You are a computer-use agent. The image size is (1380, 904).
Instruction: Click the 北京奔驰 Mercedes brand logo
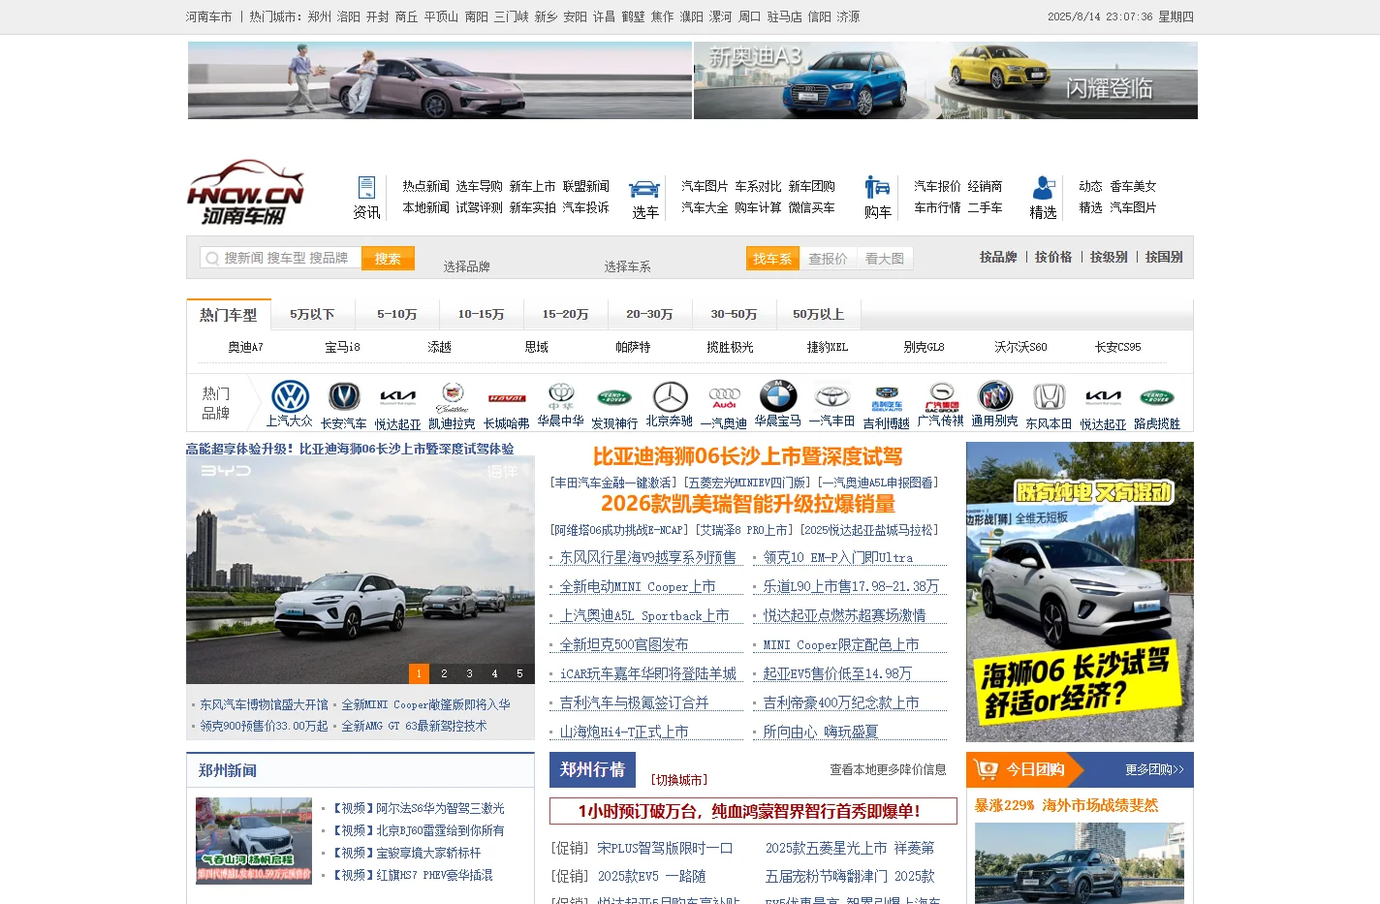point(670,396)
